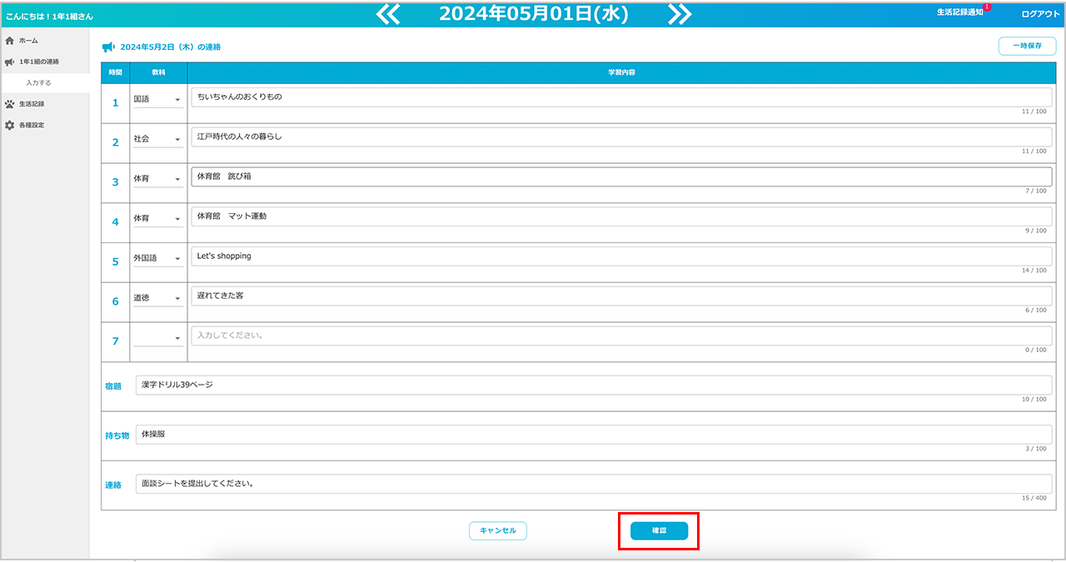Click the 連絡 field about 面談シート
This screenshot has width=1066, height=562.
pyautogui.click(x=593, y=483)
